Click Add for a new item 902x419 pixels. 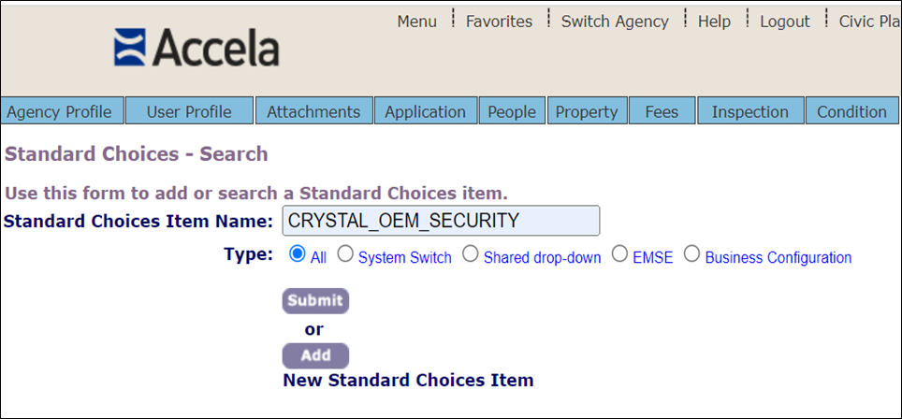[x=315, y=355]
